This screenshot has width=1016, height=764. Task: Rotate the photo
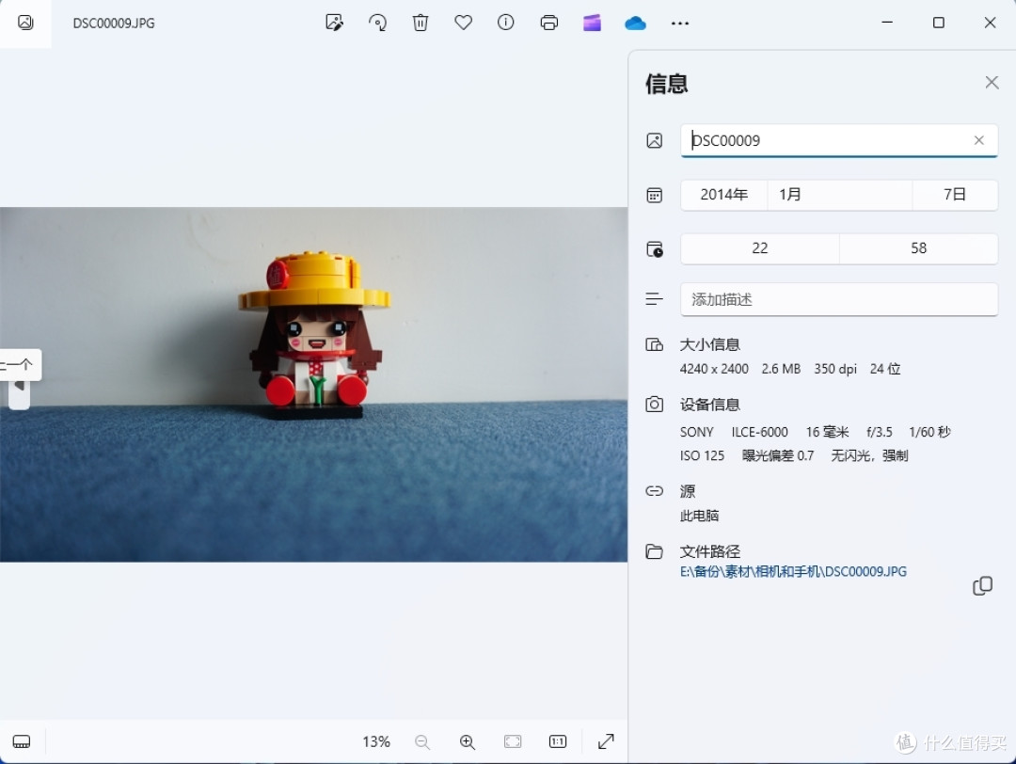pyautogui.click(x=377, y=23)
